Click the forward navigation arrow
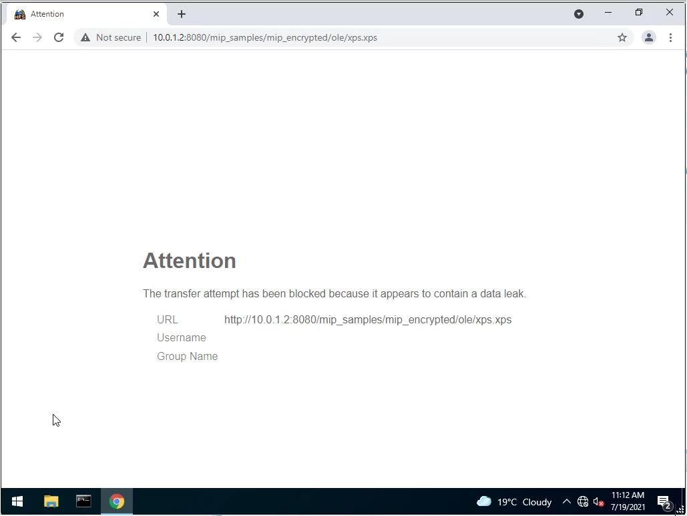The image size is (687, 516). pyautogui.click(x=37, y=37)
